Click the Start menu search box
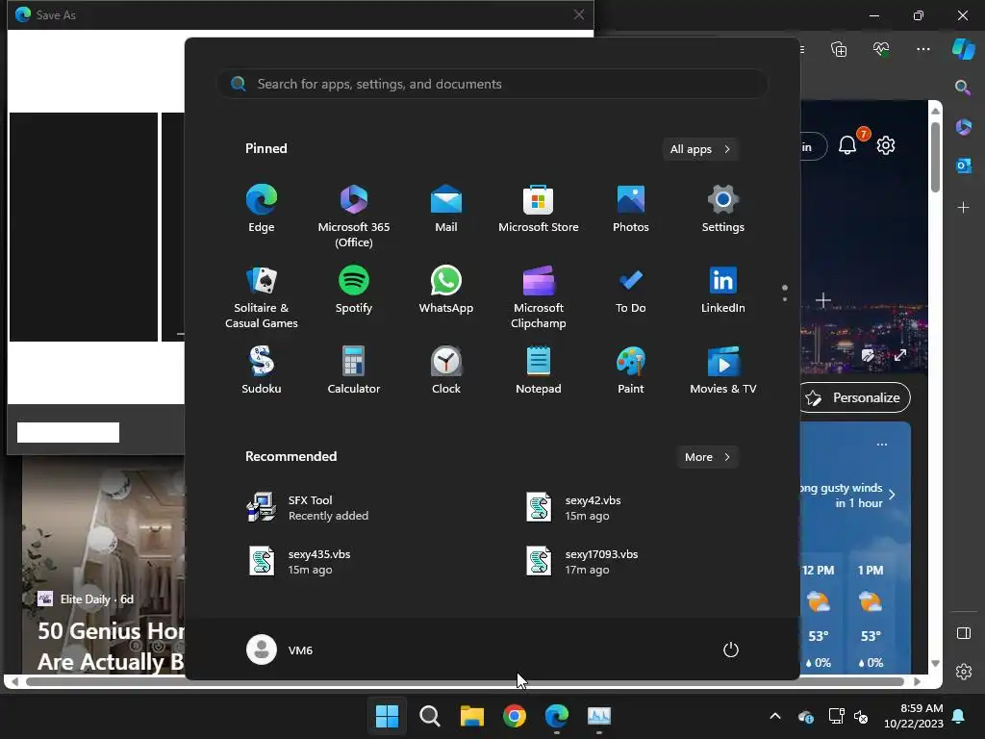The width and height of the screenshot is (985, 739). pos(492,84)
